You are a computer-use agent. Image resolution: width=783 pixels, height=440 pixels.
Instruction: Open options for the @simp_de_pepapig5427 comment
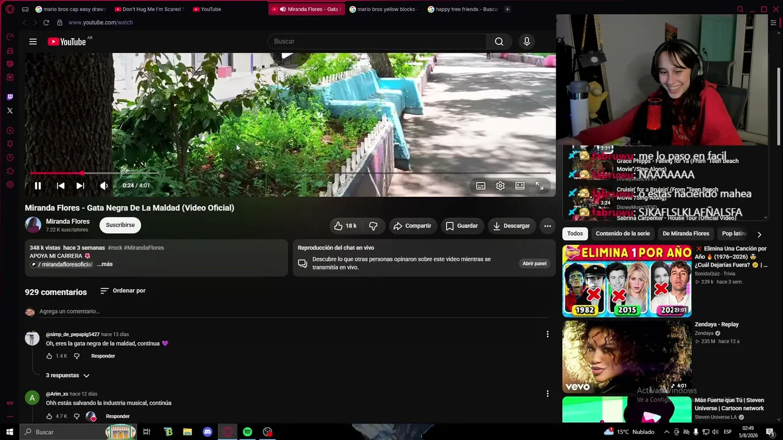(x=547, y=334)
